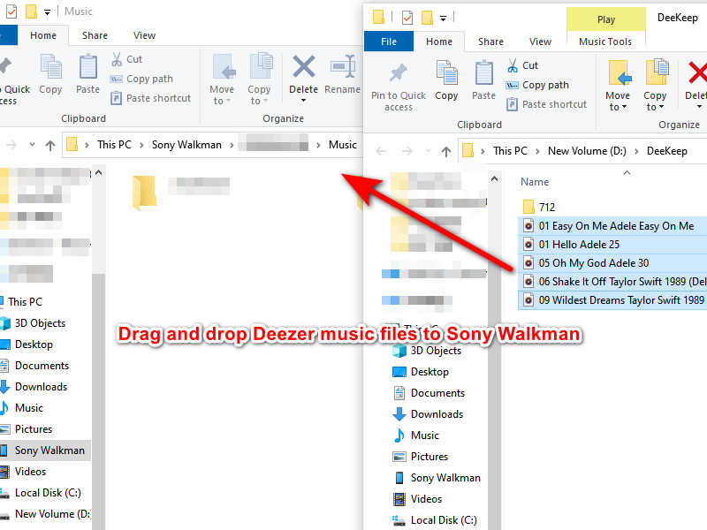The height and width of the screenshot is (530, 707).
Task: Click scroll-up arrow of DeeKeep navigation pane
Action: click(x=494, y=179)
